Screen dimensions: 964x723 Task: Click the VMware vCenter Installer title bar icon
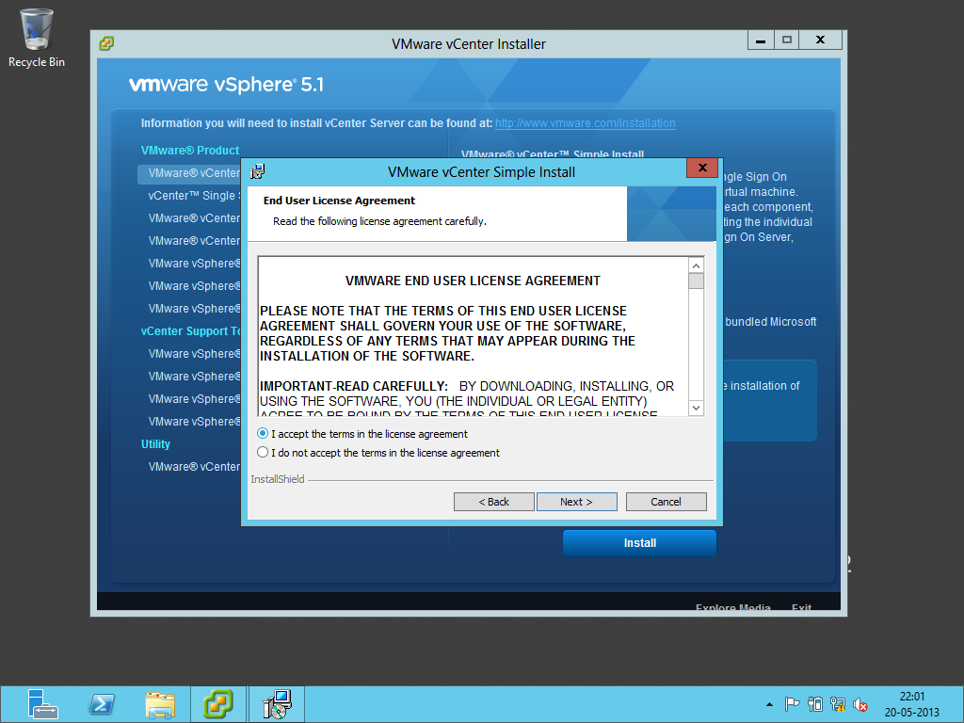point(106,43)
